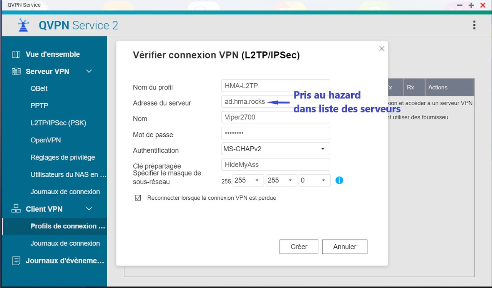Click the QVPN Service logo icon

pyautogui.click(x=23, y=25)
